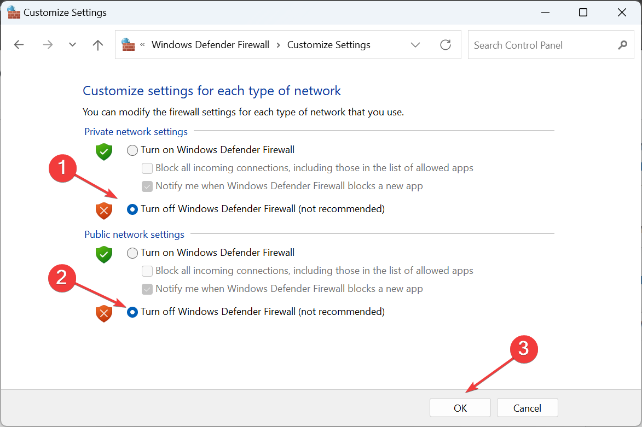642x427 pixels.
Task: Minimize the Customize Settings window
Action: click(x=545, y=12)
